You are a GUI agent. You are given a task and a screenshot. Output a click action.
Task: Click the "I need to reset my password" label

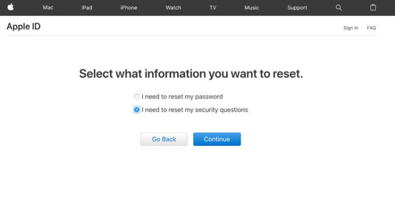click(x=182, y=96)
